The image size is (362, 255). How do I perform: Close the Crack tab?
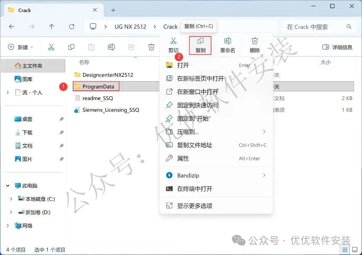click(x=95, y=10)
